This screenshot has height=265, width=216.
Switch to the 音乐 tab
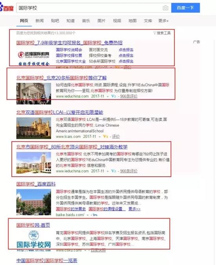tap(86, 21)
